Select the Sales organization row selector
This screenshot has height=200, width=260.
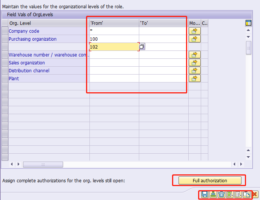tap(5, 63)
